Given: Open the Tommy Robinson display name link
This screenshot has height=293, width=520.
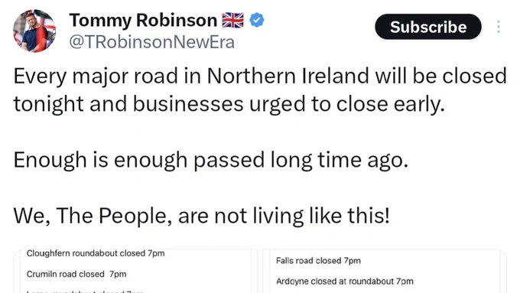Looking at the screenshot, I should pos(143,20).
